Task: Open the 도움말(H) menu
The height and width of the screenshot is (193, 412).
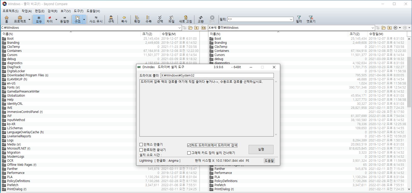Action: [93, 11]
